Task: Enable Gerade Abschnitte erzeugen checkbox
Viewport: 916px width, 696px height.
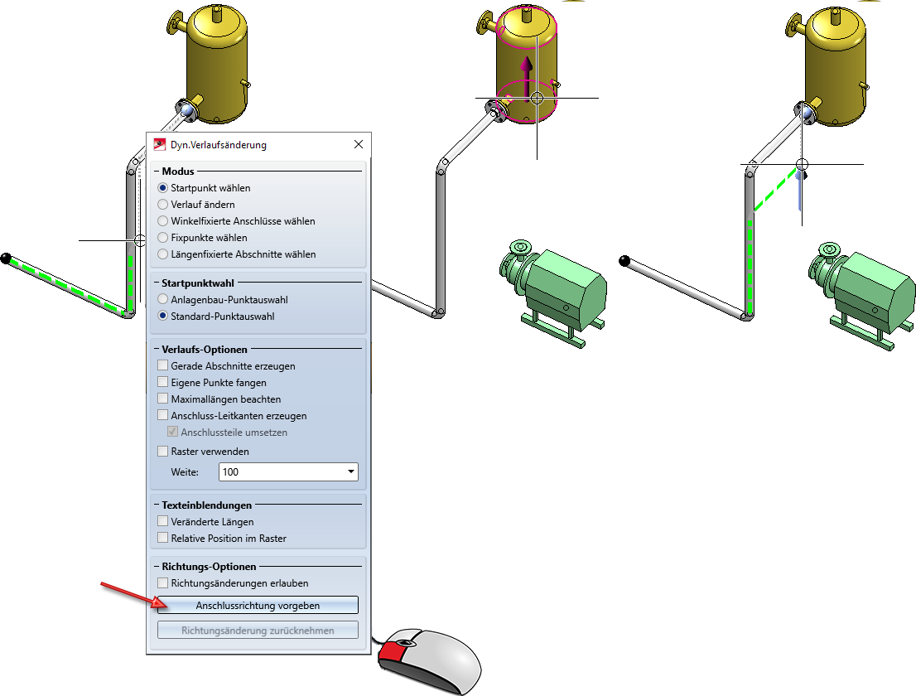Action: (163, 366)
